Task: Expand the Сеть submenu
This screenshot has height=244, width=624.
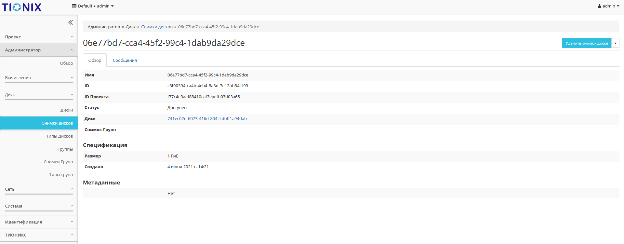Action: pos(39,189)
